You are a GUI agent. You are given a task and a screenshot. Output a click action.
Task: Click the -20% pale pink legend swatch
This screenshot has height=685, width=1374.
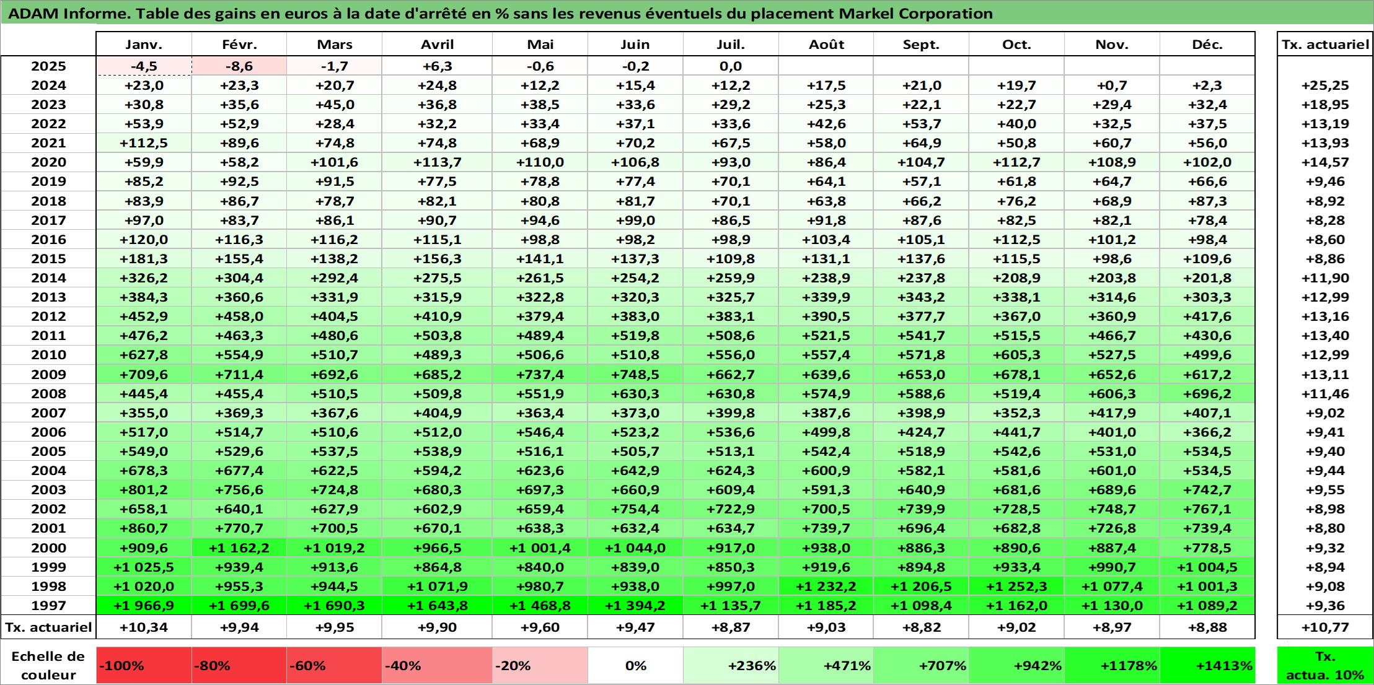click(x=540, y=666)
